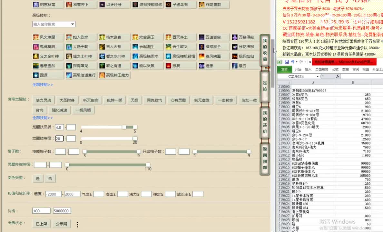383x232 pixels.
Task: Select the 探海屠龙 skill
Action: click(81, 66)
